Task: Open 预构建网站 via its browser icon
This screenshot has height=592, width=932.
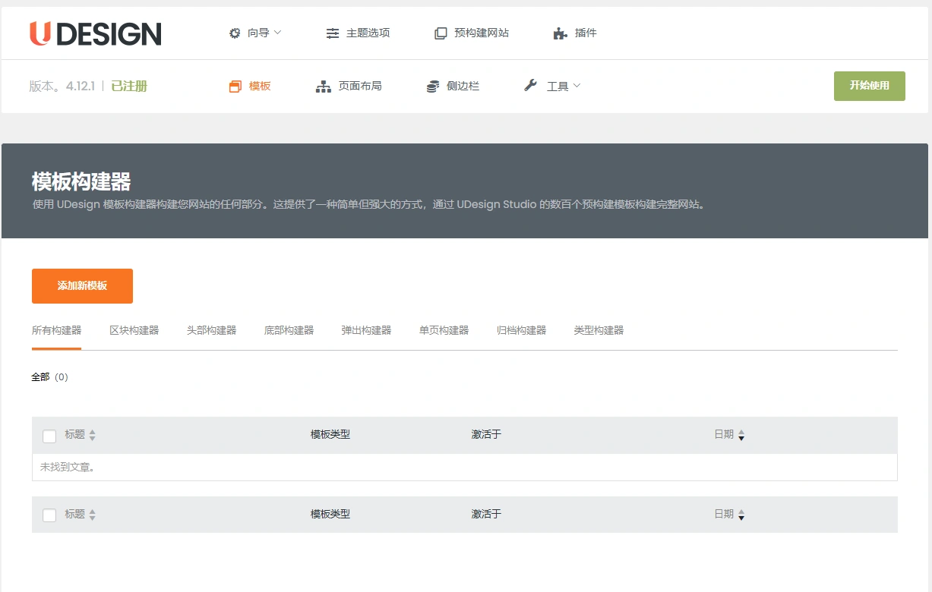Action: 441,33
